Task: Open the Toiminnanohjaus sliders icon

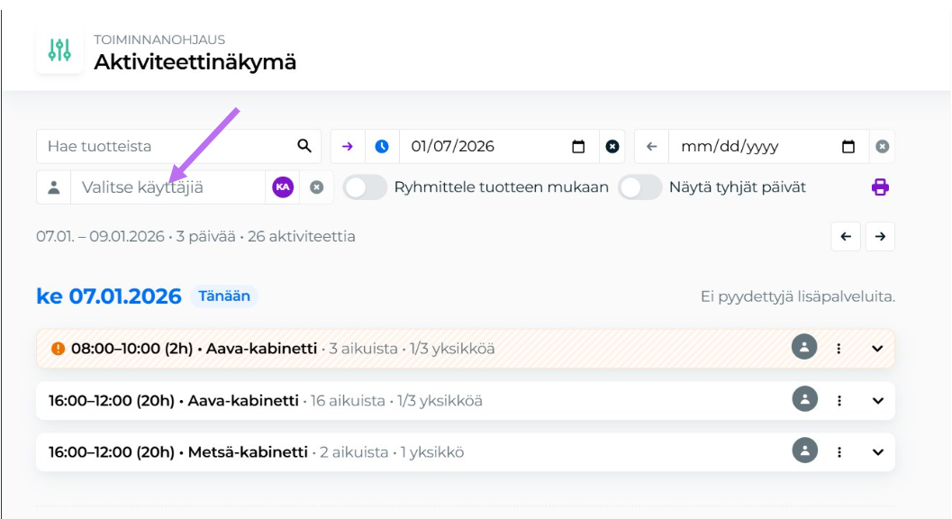Action: pos(59,50)
